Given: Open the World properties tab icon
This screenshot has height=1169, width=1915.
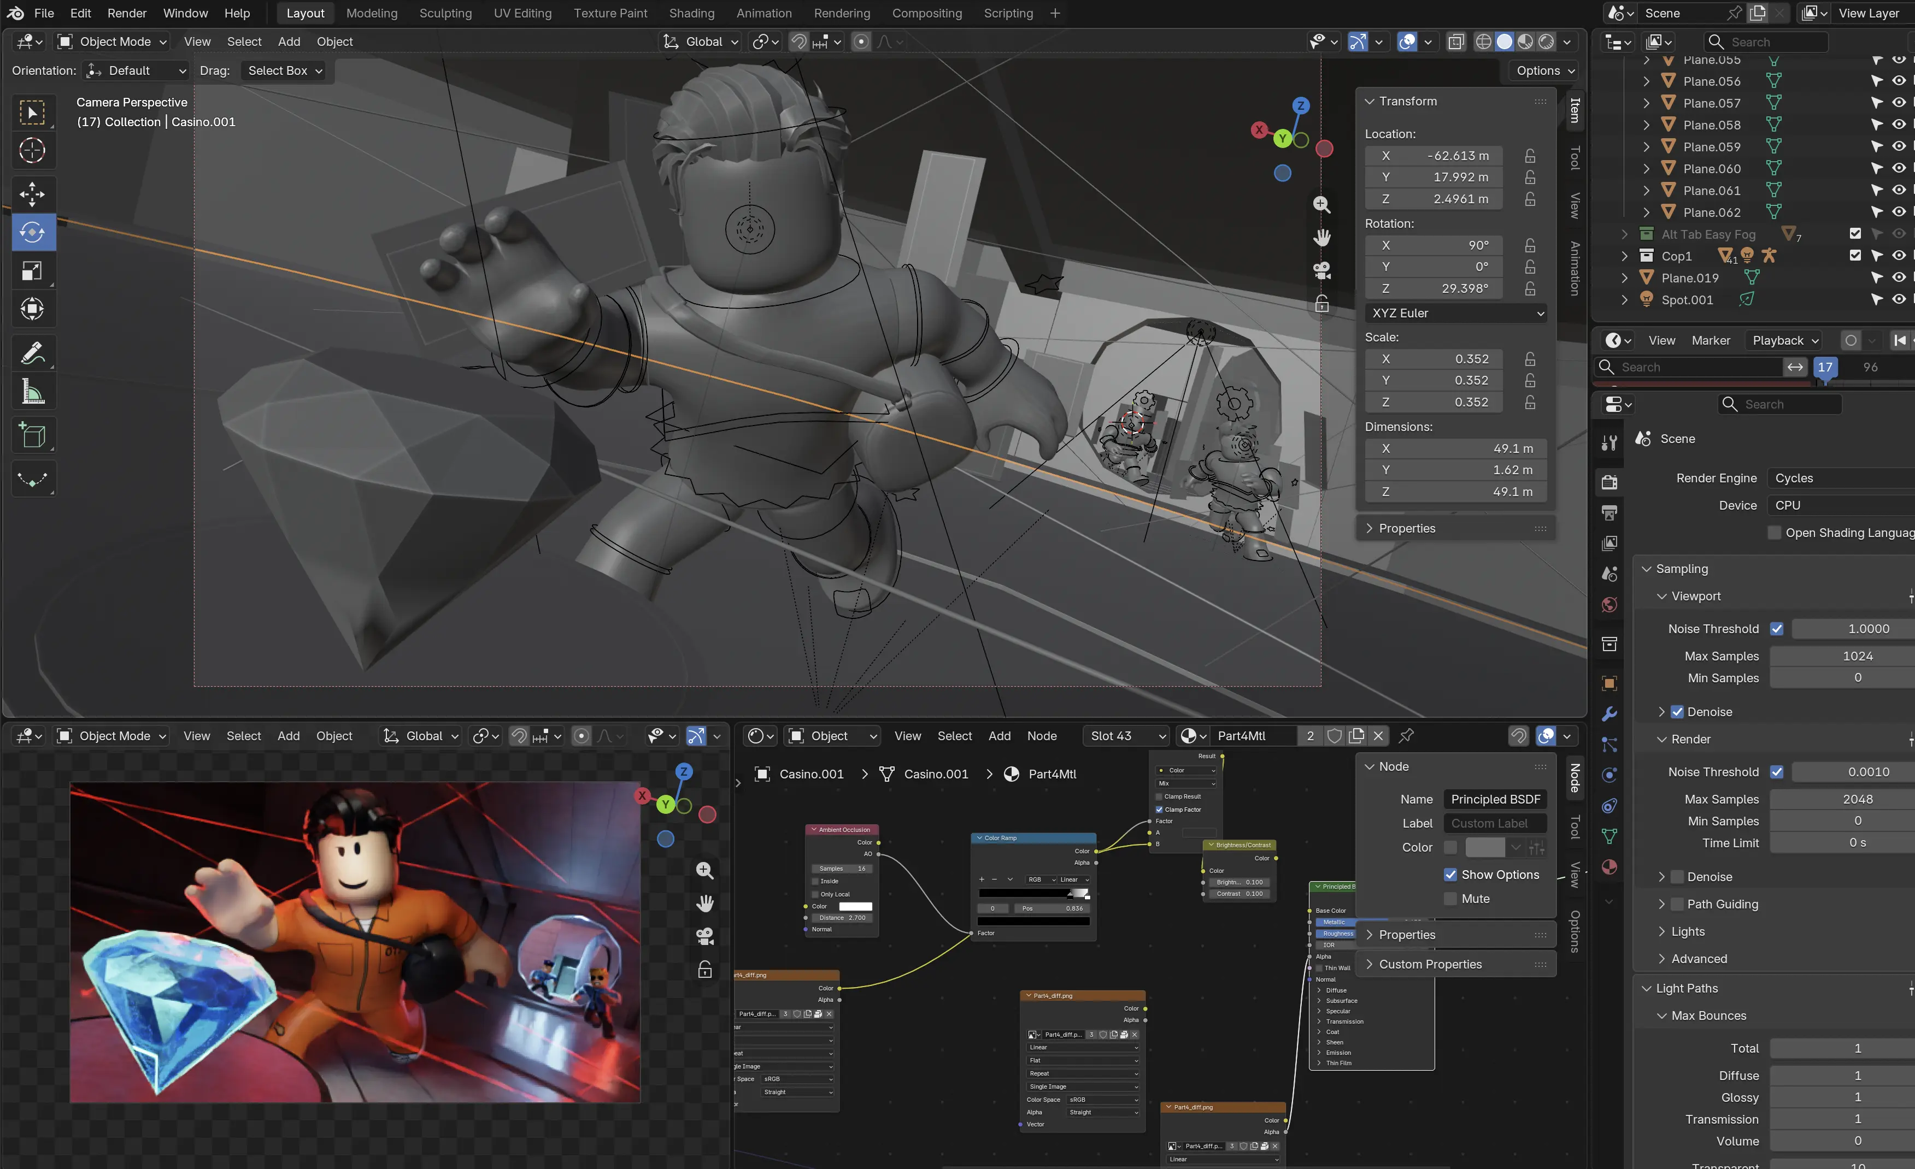Looking at the screenshot, I should click(x=1609, y=605).
